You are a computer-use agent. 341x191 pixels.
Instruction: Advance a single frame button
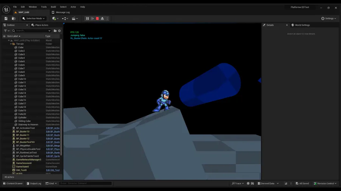click(x=92, y=18)
